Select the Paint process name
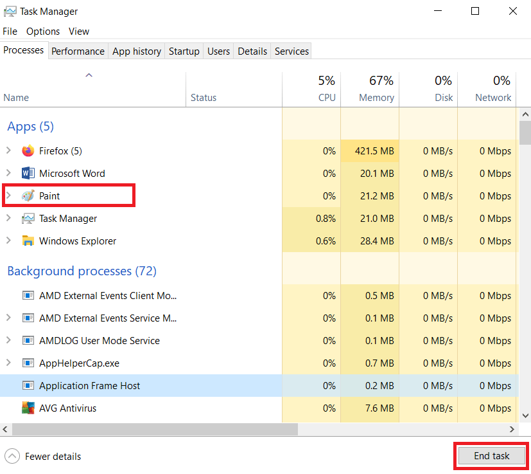The height and width of the screenshot is (474, 531). pos(49,196)
